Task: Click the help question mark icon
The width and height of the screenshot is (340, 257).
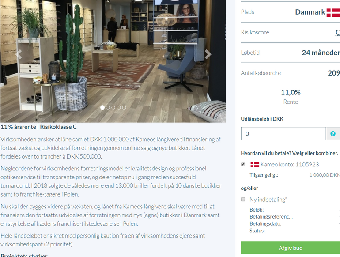Action: point(333,134)
